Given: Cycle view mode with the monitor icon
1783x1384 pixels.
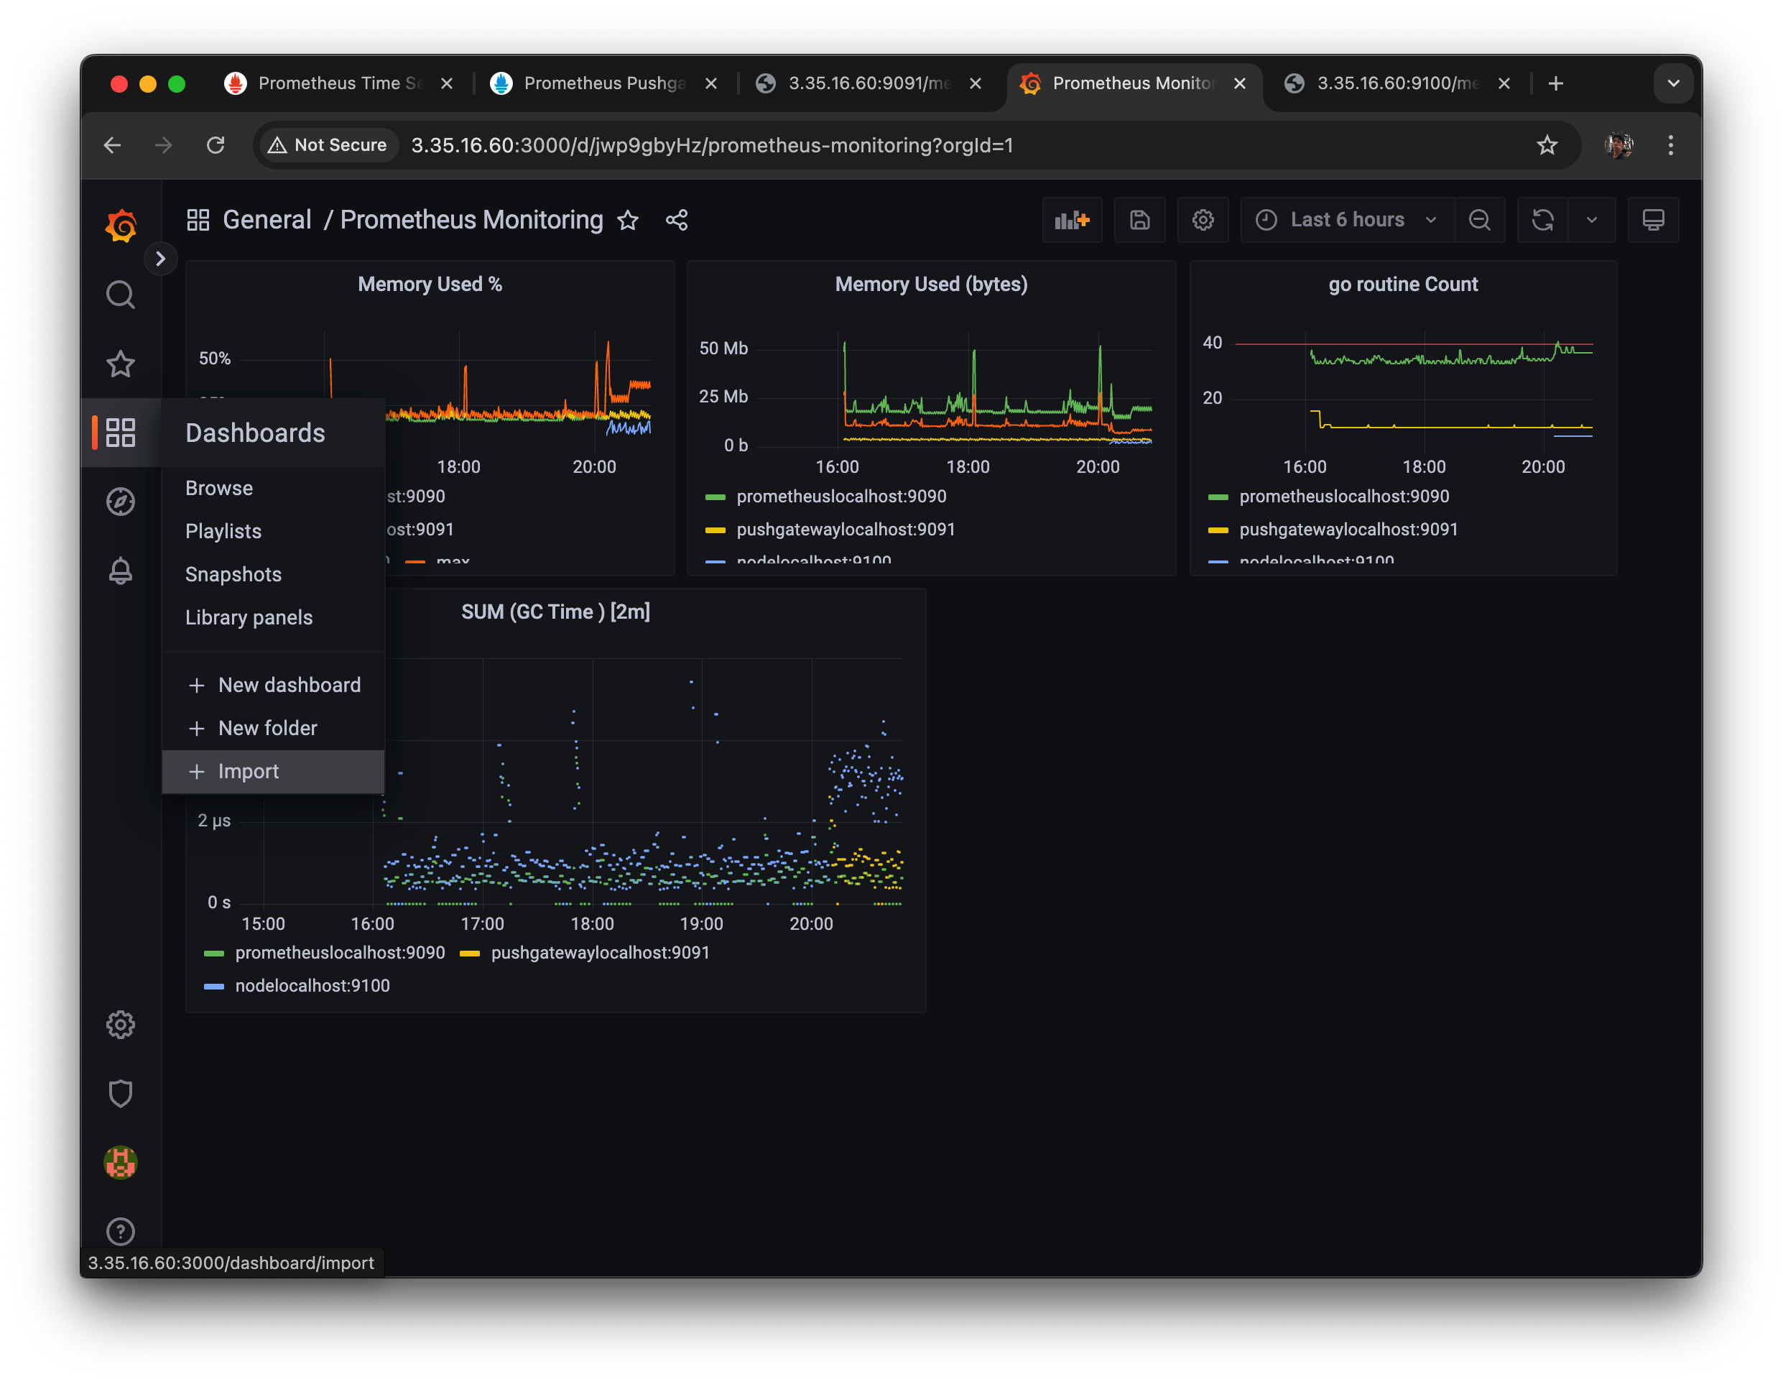Looking at the screenshot, I should [1652, 220].
